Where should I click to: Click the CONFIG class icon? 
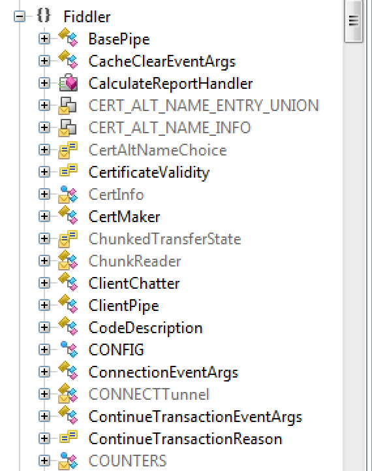click(x=69, y=349)
